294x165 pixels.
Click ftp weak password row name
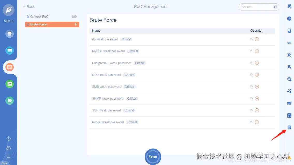click(x=105, y=39)
